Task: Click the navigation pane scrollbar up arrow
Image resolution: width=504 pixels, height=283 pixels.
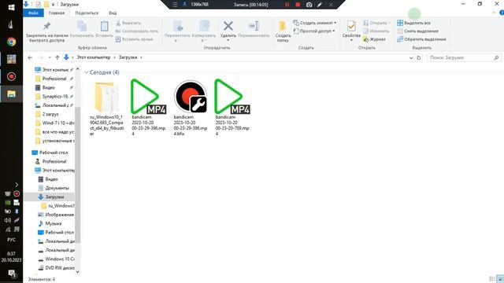Action: pos(77,68)
